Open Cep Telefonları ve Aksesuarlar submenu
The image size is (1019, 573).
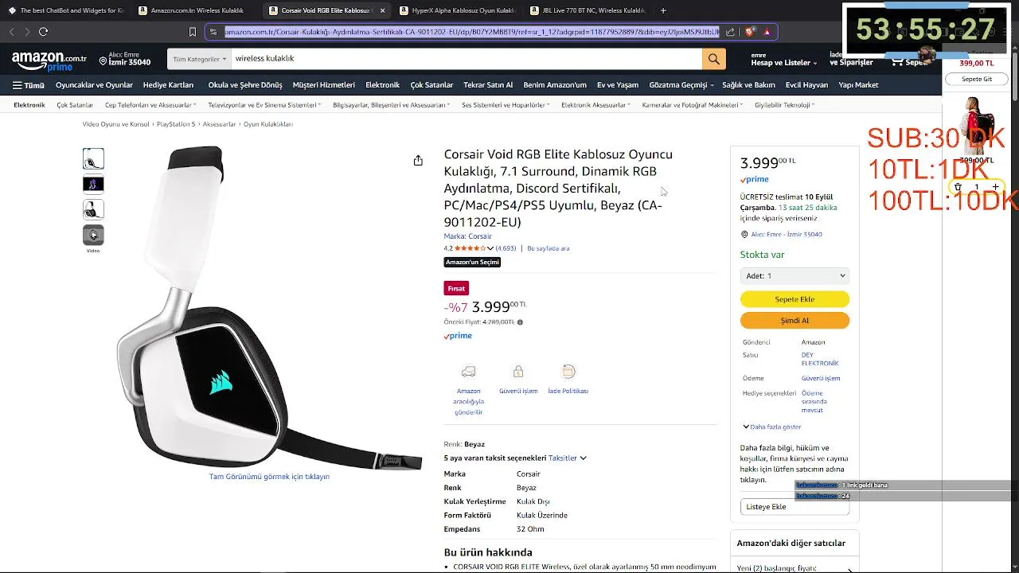150,105
